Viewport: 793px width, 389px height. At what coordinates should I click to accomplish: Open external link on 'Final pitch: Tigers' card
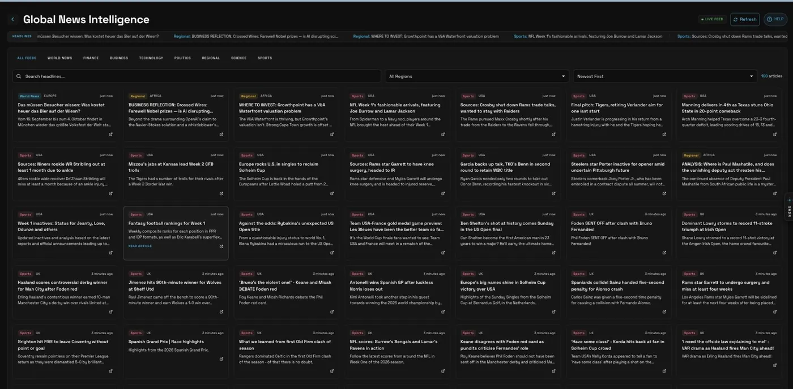click(664, 135)
